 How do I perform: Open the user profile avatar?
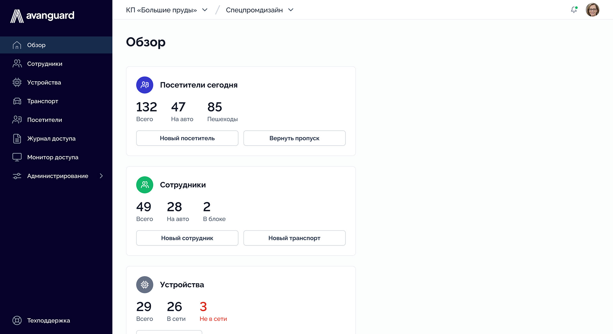(x=593, y=10)
